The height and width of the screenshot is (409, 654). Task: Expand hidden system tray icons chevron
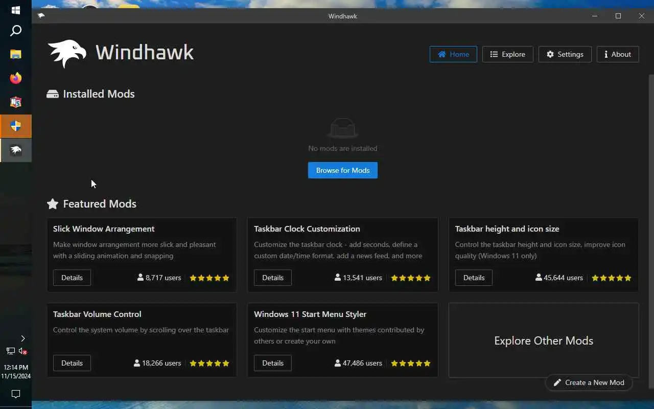point(22,338)
